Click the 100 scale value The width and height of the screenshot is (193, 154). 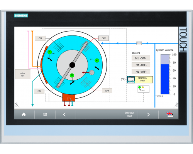pyautogui.click(x=174, y=55)
